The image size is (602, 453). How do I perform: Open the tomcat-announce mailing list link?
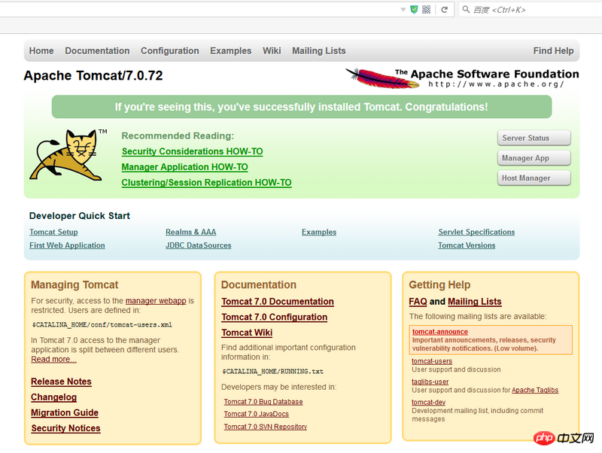pos(440,332)
